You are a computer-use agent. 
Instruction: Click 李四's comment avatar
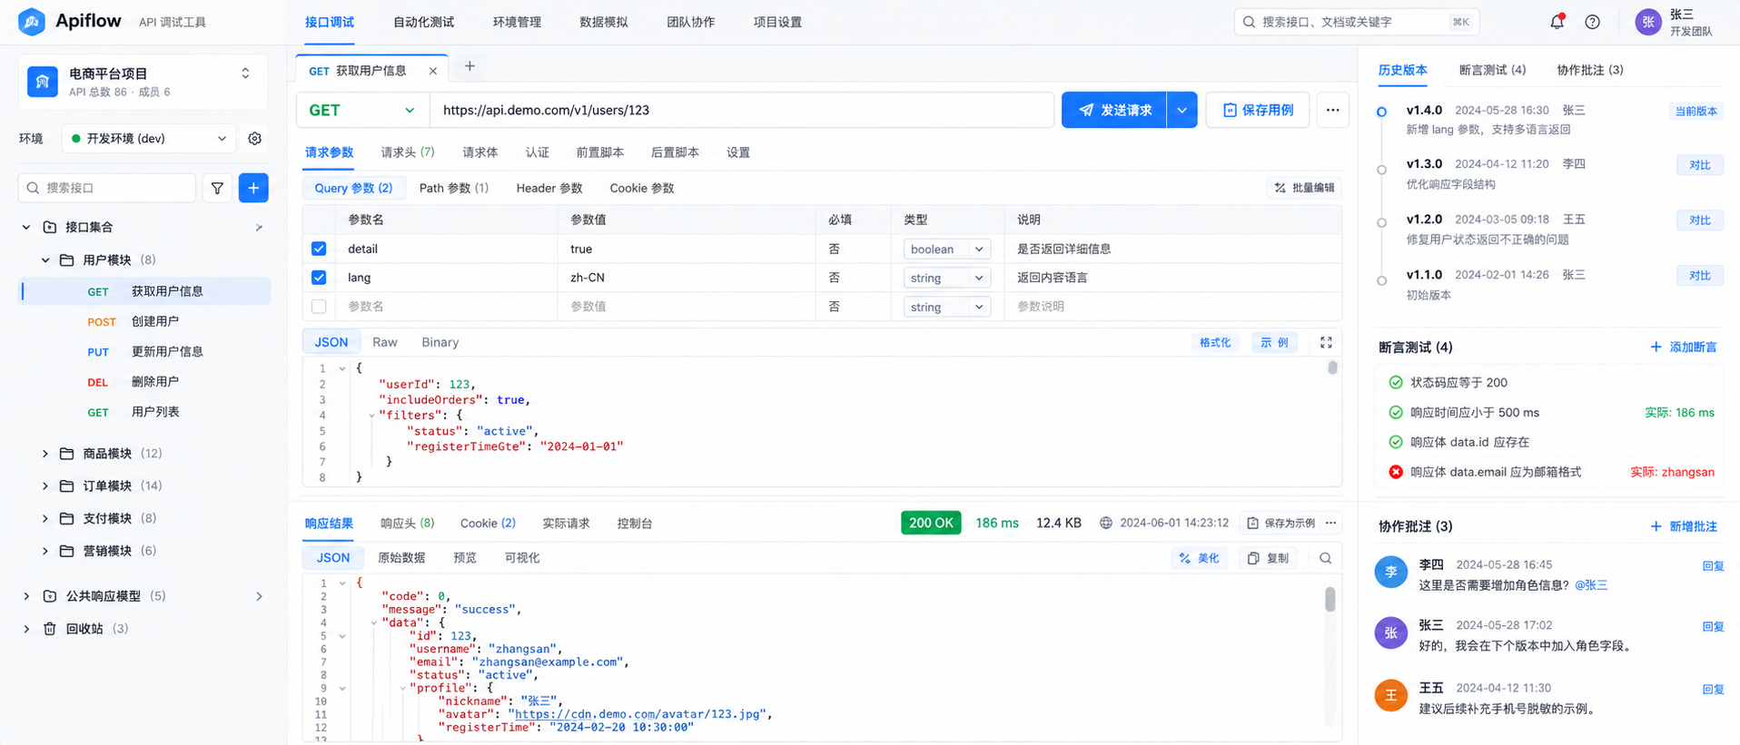(1390, 573)
